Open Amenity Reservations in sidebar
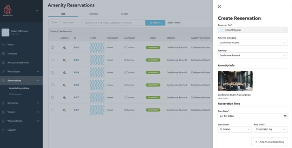The width and height of the screenshot is (292, 148). click(x=19, y=88)
